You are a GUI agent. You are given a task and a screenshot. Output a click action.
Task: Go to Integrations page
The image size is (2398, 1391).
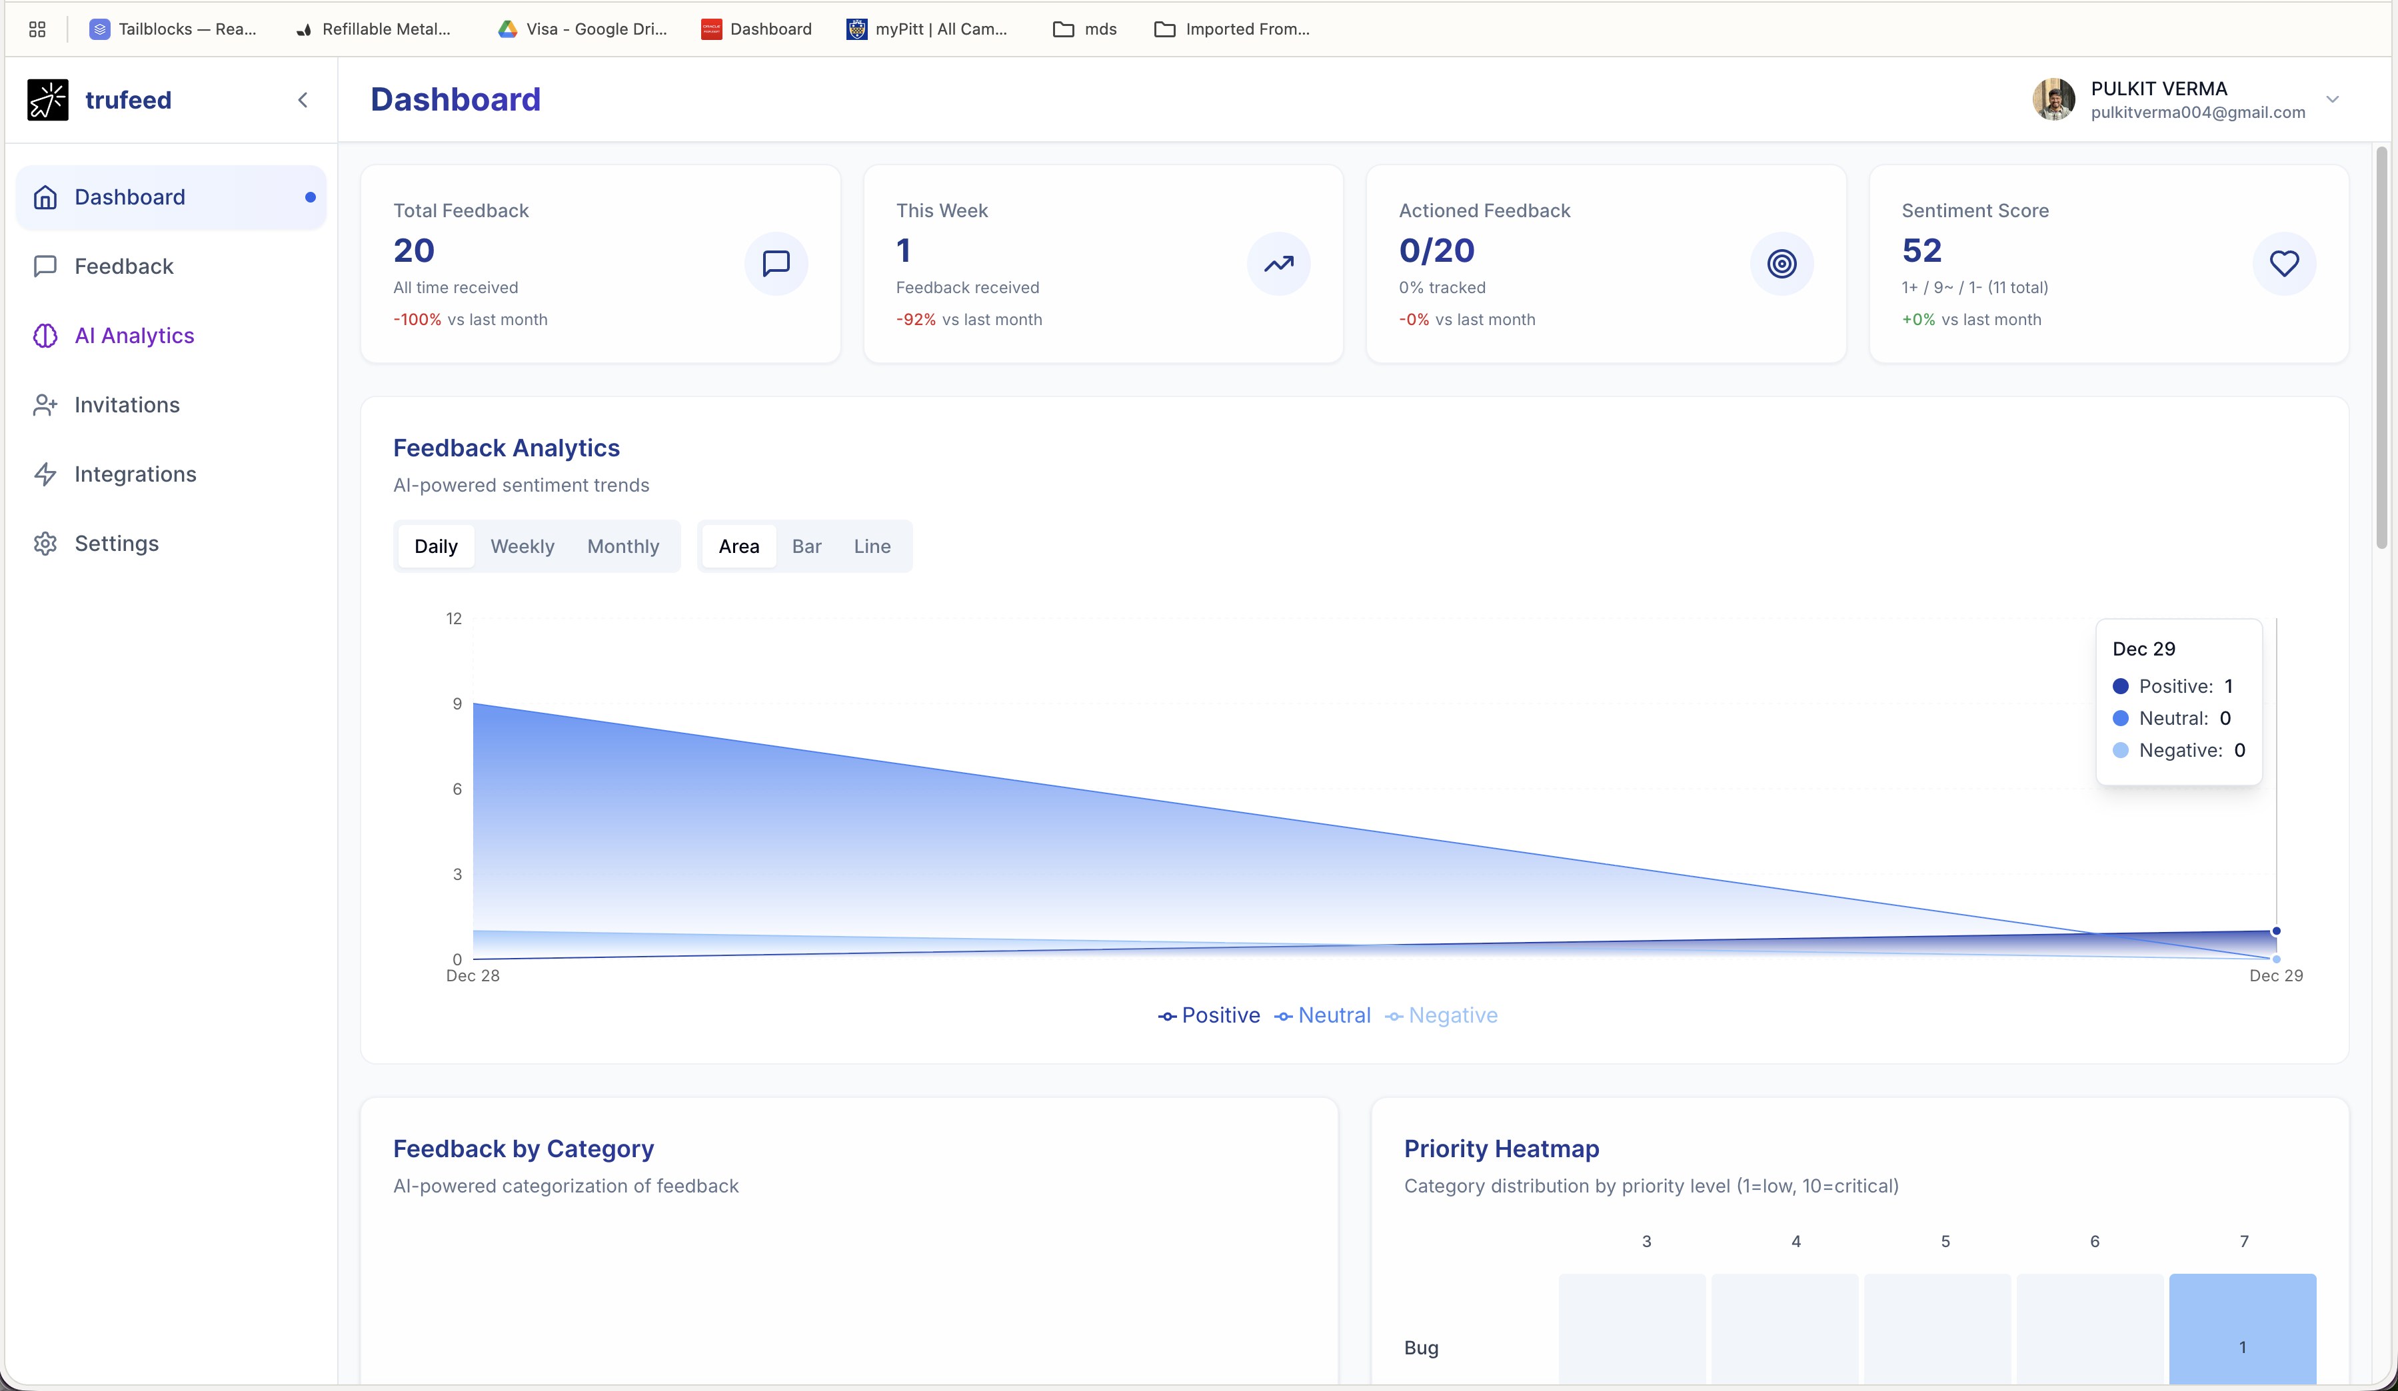pos(135,474)
